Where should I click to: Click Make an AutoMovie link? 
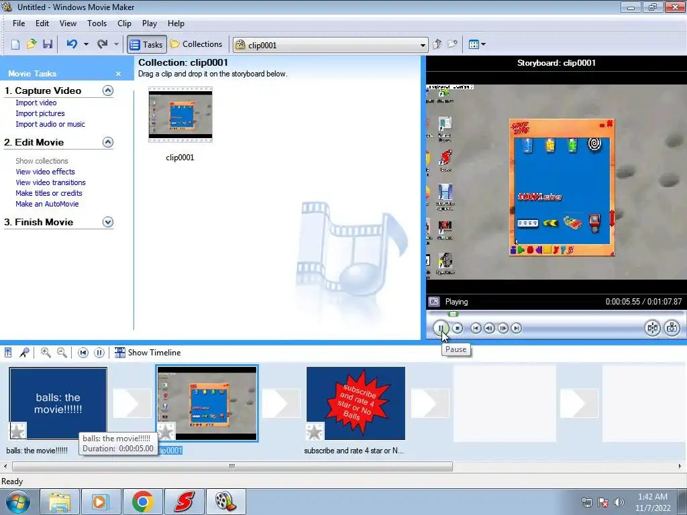(48, 204)
